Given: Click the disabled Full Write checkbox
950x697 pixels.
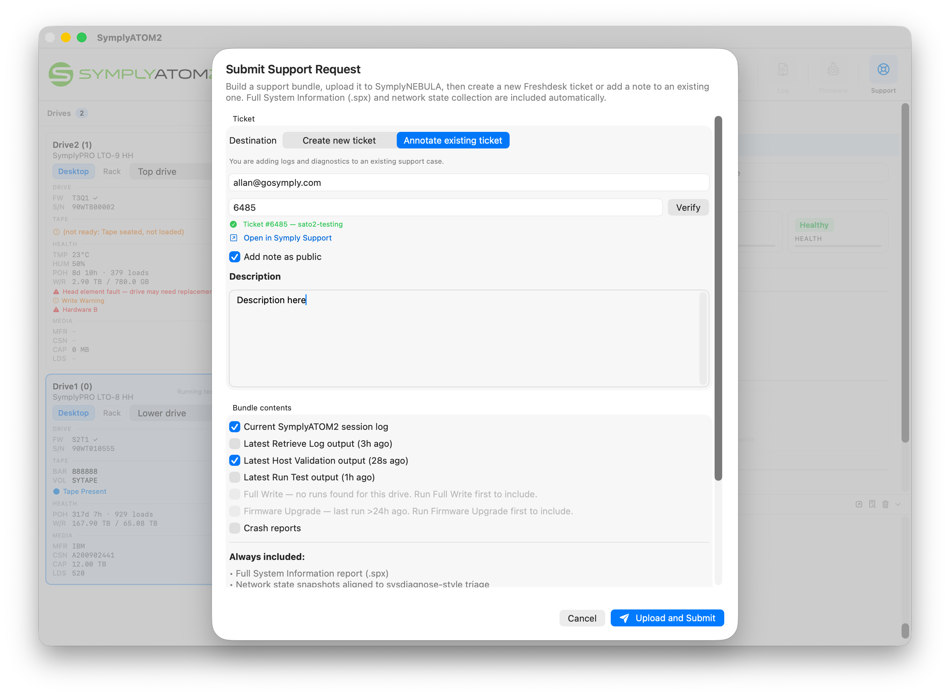Looking at the screenshot, I should [x=235, y=494].
